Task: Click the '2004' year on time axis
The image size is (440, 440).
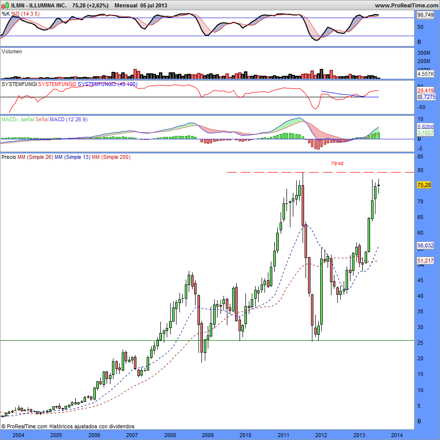Action: (x=19, y=435)
